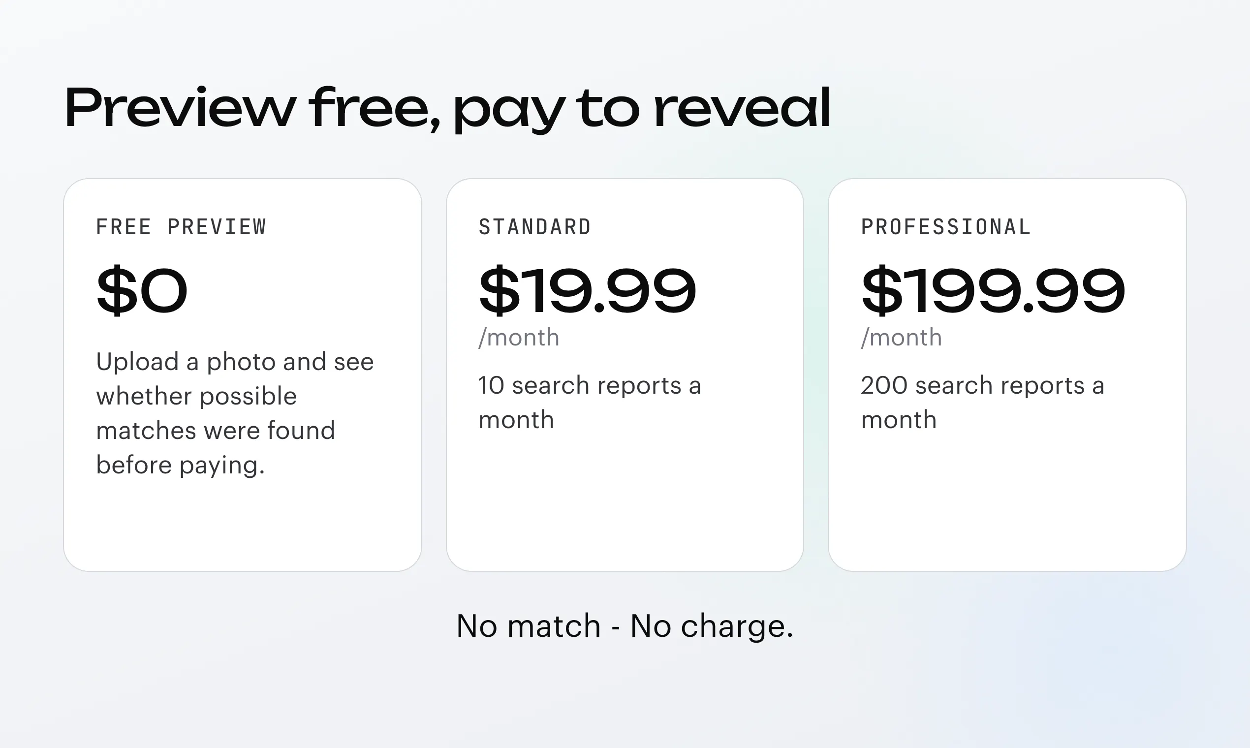Click 'matches were found' text line
The height and width of the screenshot is (748, 1250).
(x=216, y=431)
